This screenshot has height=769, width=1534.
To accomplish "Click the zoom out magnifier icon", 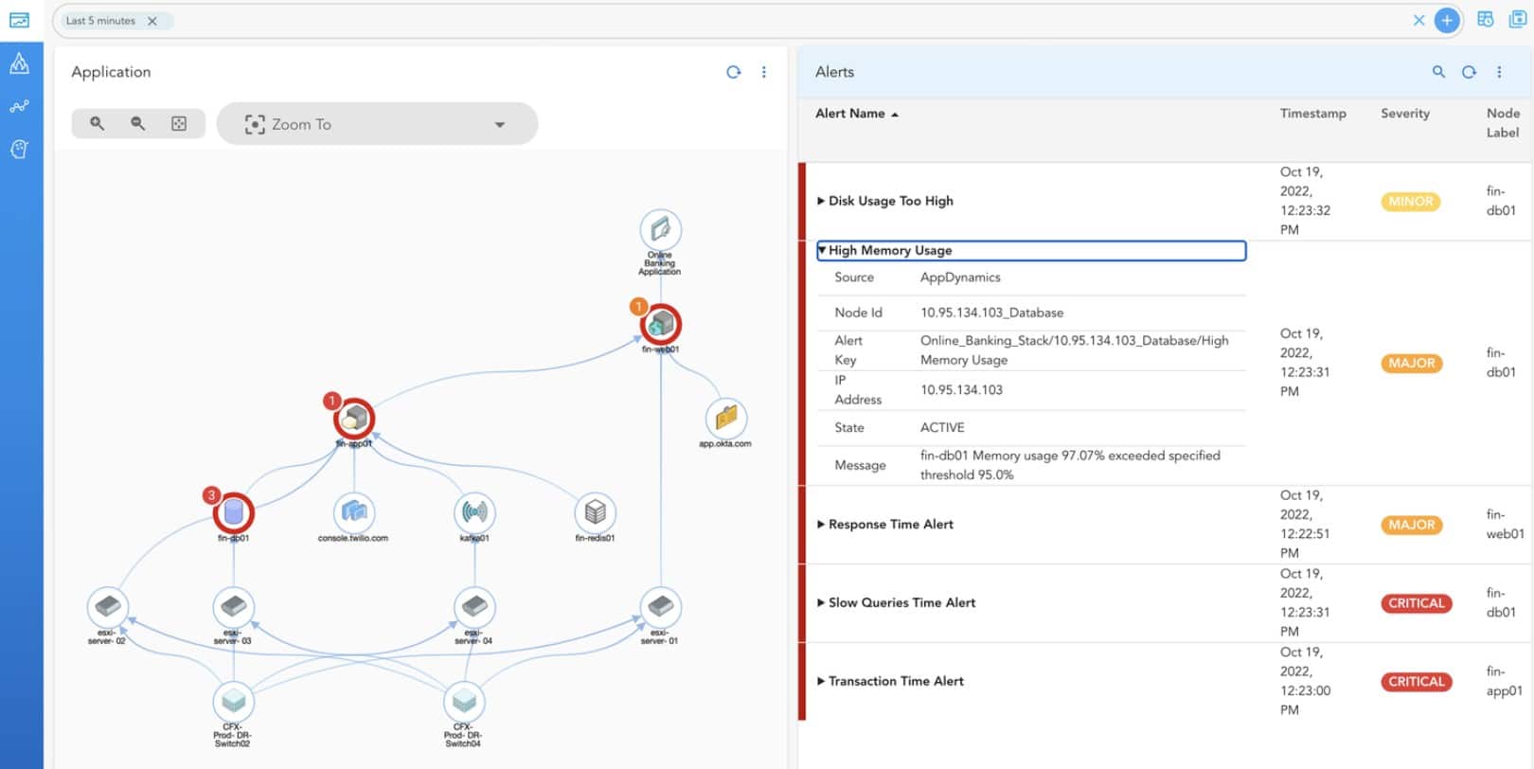I will point(138,124).
